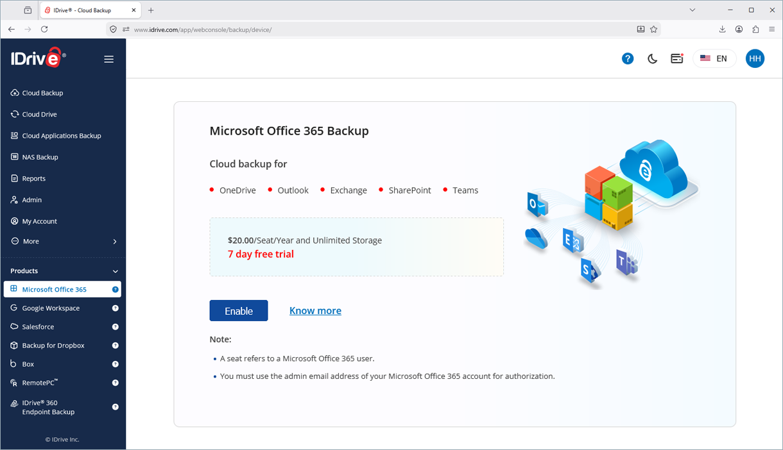Screen dimensions: 783x450
Task: Click the cloud backup illustration
Action: [x=610, y=214]
